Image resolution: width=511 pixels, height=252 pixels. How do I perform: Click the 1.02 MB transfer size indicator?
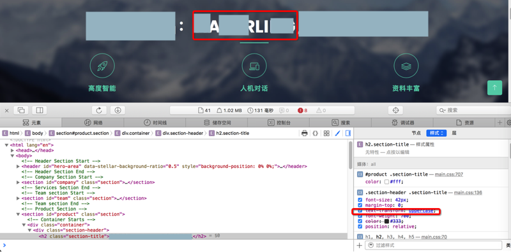(229, 111)
